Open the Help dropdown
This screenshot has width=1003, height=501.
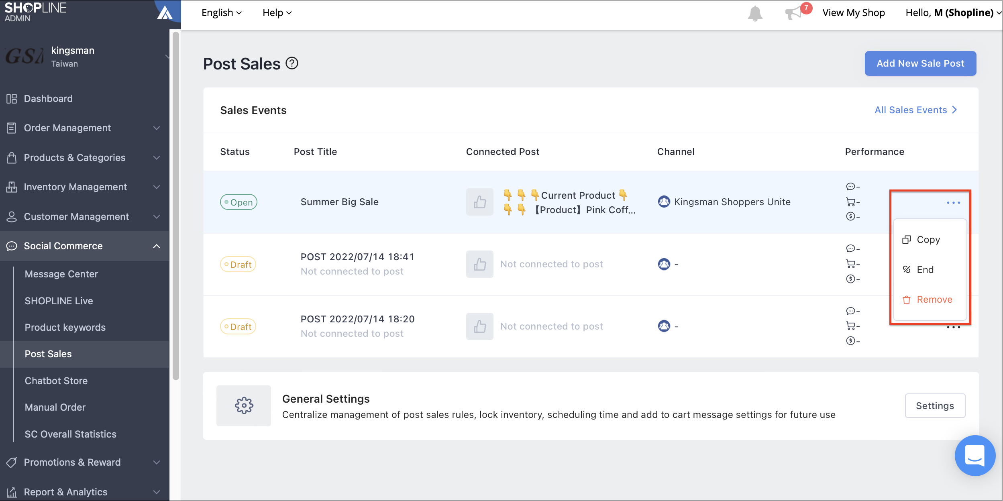(277, 13)
